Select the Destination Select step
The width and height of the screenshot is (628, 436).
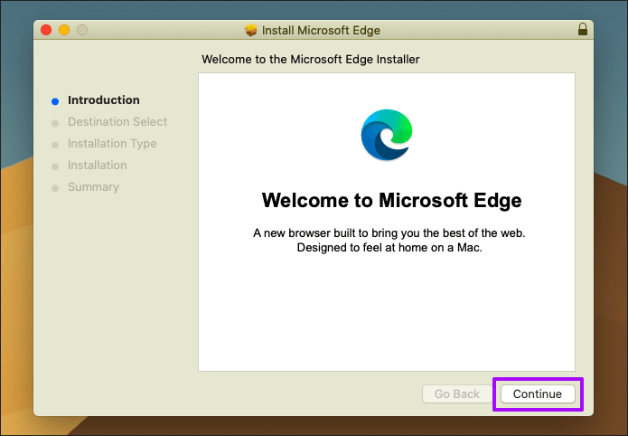pyautogui.click(x=117, y=122)
